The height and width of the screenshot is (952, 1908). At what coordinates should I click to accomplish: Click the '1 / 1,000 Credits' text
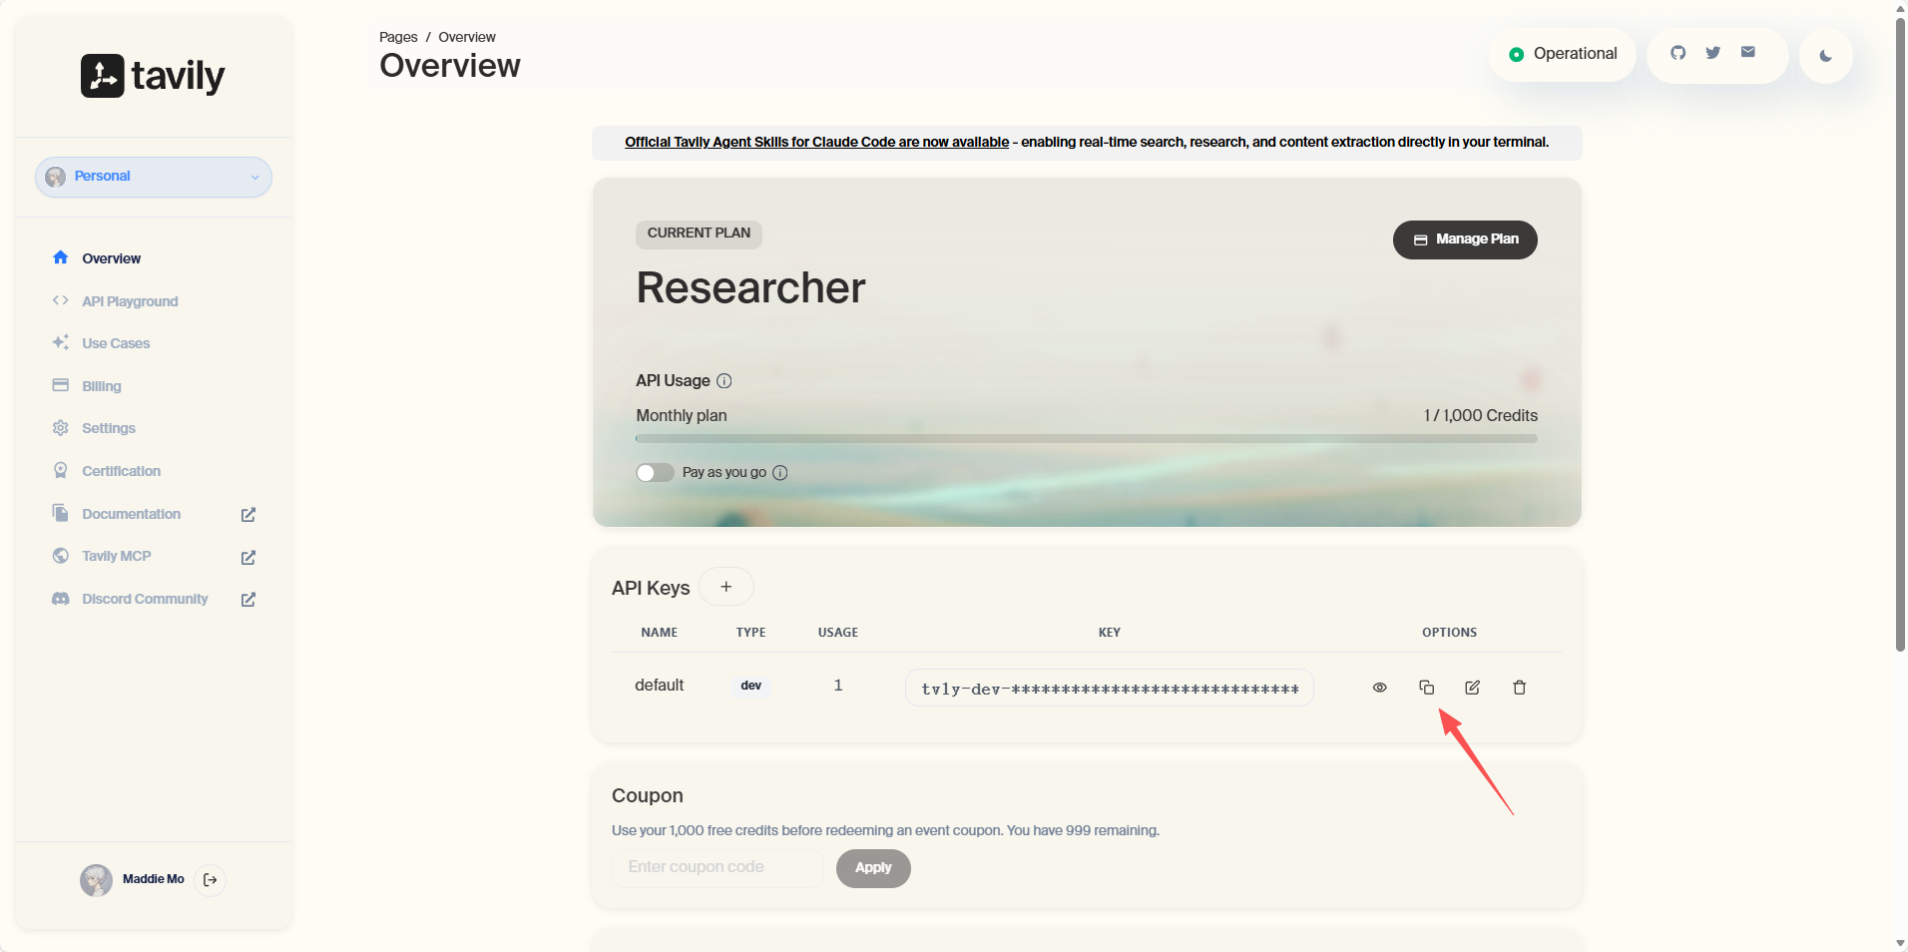[1481, 416]
